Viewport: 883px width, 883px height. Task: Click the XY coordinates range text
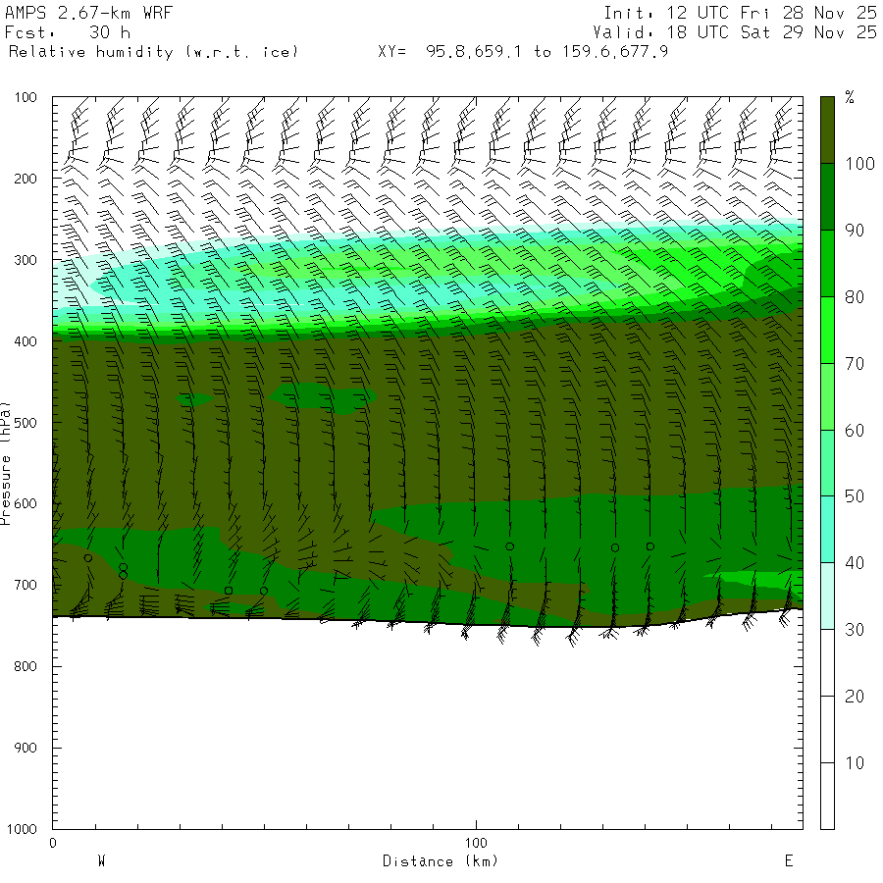point(523,52)
